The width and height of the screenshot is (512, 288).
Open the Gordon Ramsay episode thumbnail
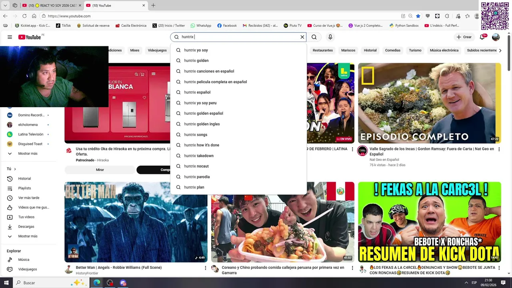429,103
